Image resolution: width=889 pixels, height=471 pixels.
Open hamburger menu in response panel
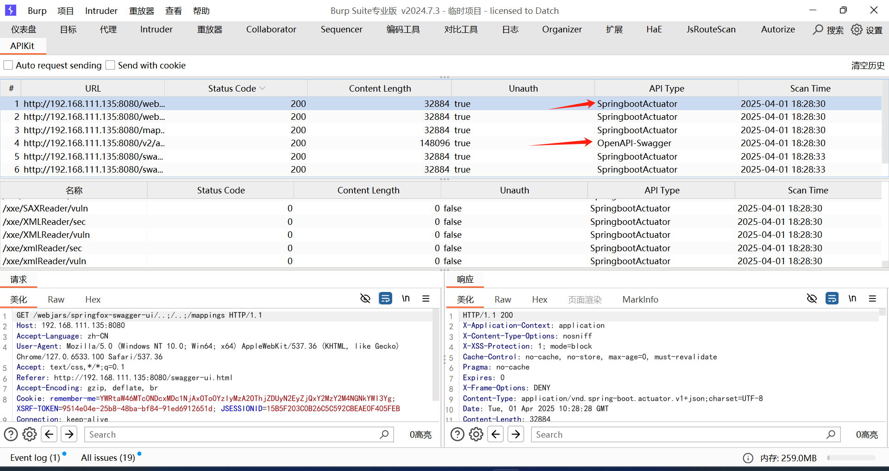point(872,298)
